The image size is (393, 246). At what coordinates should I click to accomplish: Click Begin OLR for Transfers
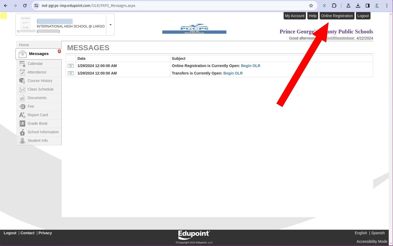(233, 73)
